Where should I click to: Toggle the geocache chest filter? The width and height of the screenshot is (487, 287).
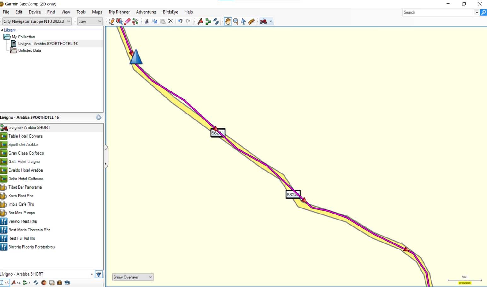point(59,283)
